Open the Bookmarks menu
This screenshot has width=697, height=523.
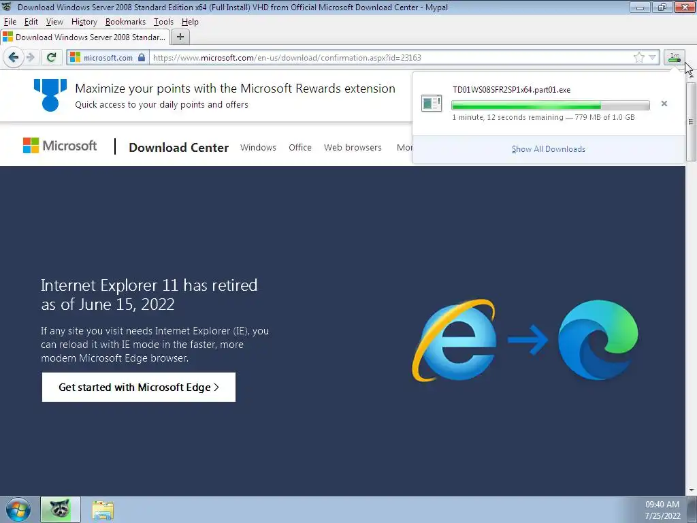click(125, 22)
